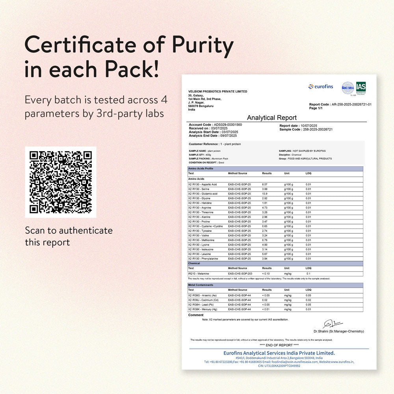Click the "Metal Contaminants" section header
This screenshot has width=394, height=394.
[x=201, y=285]
